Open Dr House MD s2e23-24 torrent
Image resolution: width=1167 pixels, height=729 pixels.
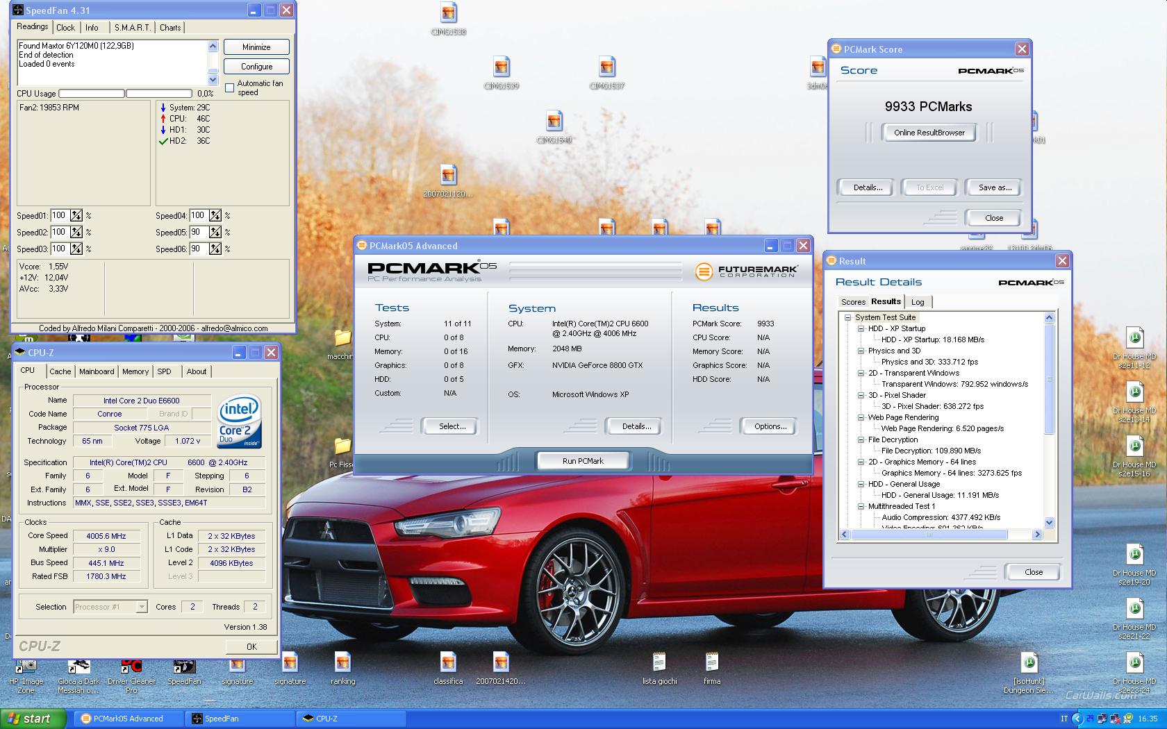click(1134, 673)
